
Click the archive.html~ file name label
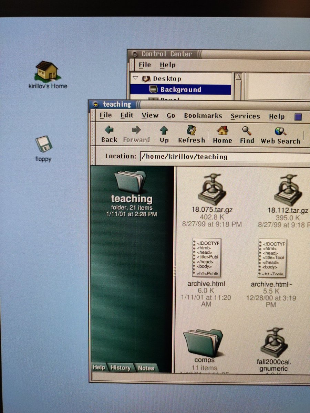tap(271, 285)
